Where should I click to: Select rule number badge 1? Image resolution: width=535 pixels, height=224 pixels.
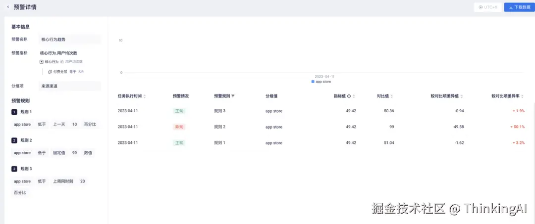[14, 112]
